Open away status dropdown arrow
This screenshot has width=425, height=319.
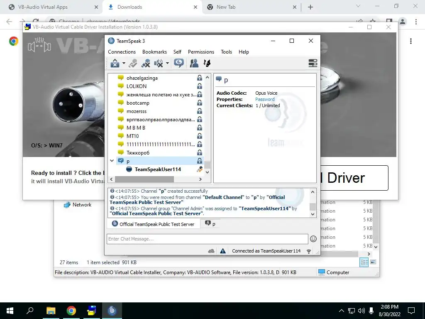pos(124,63)
